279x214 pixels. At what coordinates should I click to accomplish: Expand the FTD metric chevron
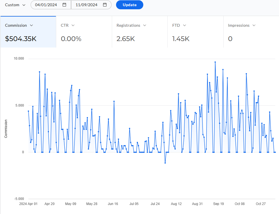[x=185, y=26]
